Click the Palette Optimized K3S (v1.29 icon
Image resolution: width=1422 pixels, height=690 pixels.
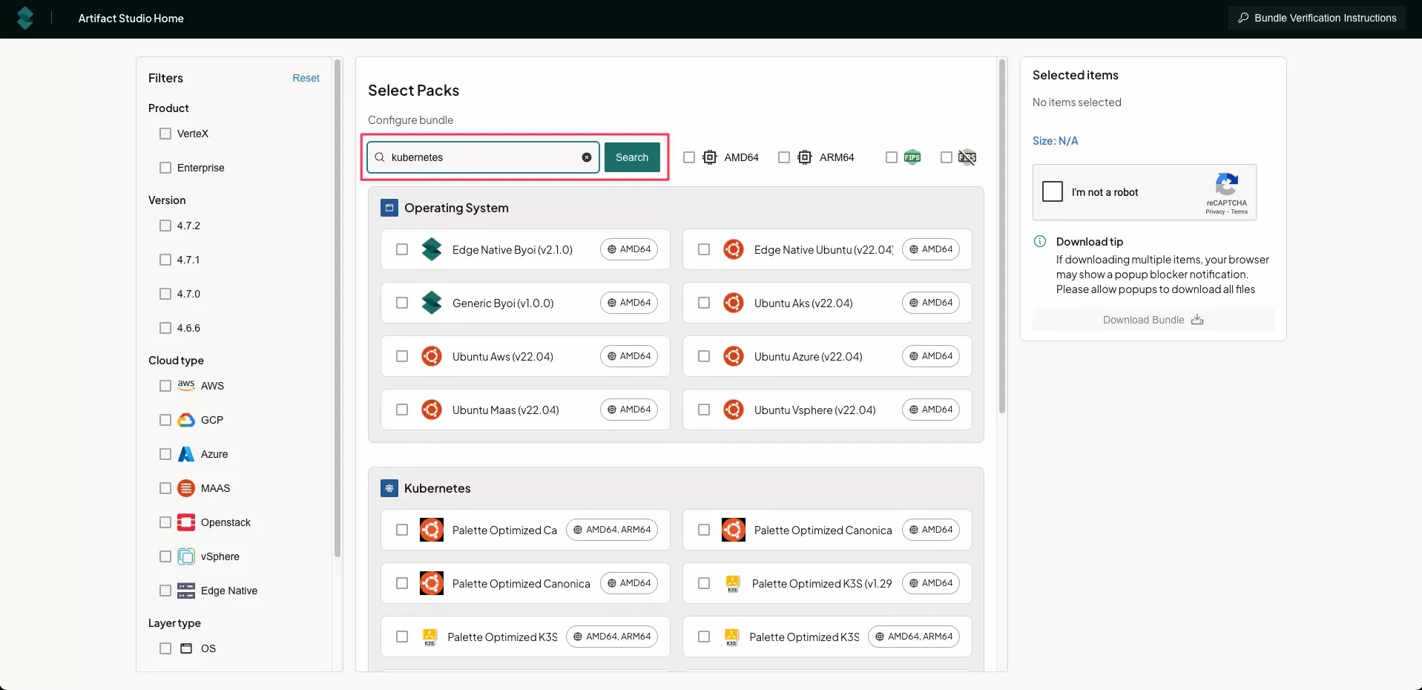pos(733,583)
